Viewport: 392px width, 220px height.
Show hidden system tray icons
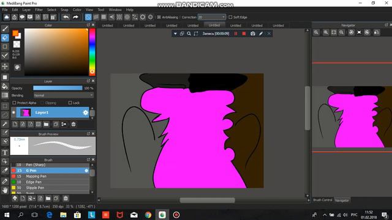[325, 215]
